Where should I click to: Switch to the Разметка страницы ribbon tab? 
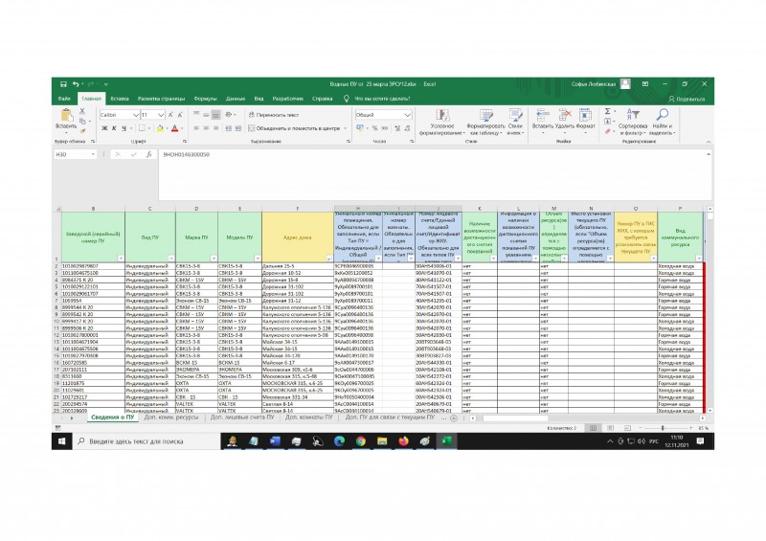point(161,99)
